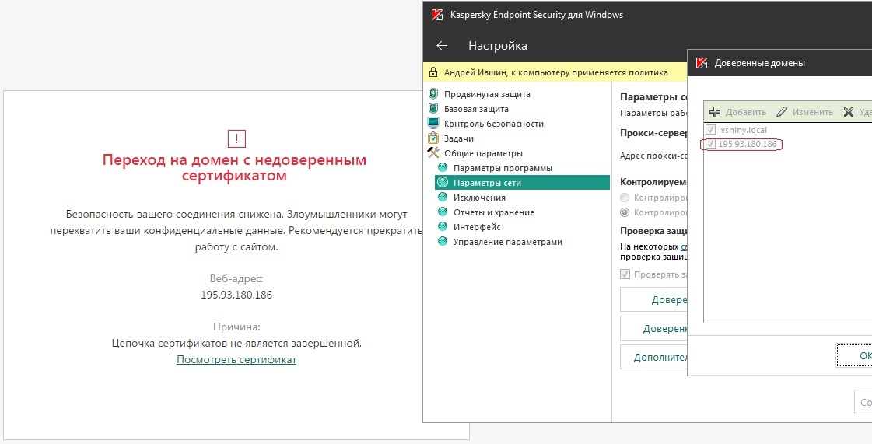Select Параметры сети item
The width and height of the screenshot is (872, 444).
[522, 182]
